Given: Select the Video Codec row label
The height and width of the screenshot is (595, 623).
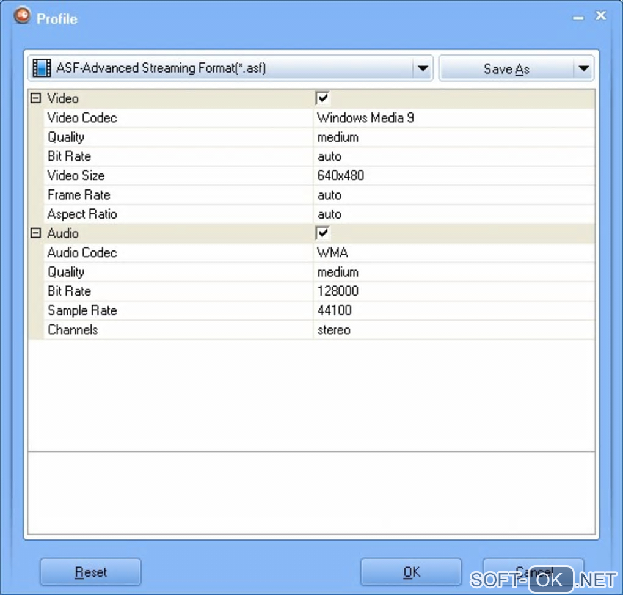Looking at the screenshot, I should pos(82,118).
